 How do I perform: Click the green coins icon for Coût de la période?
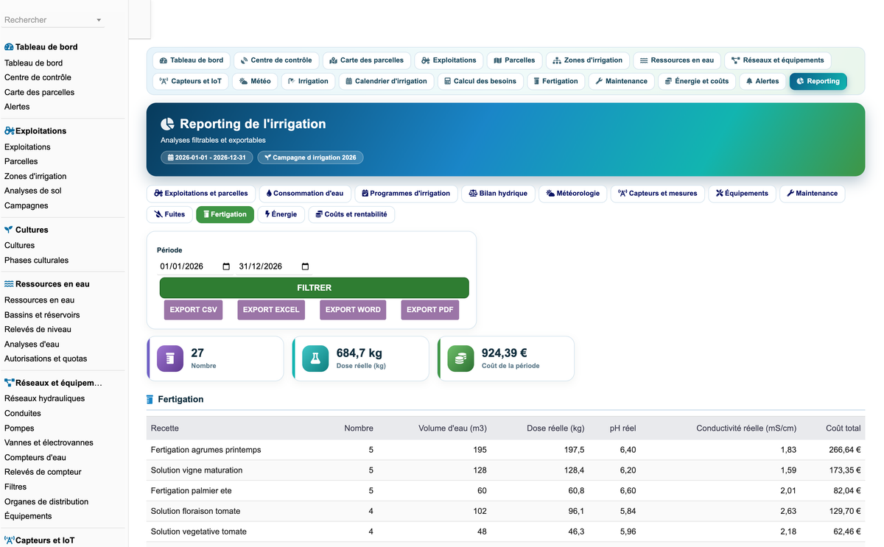(460, 359)
